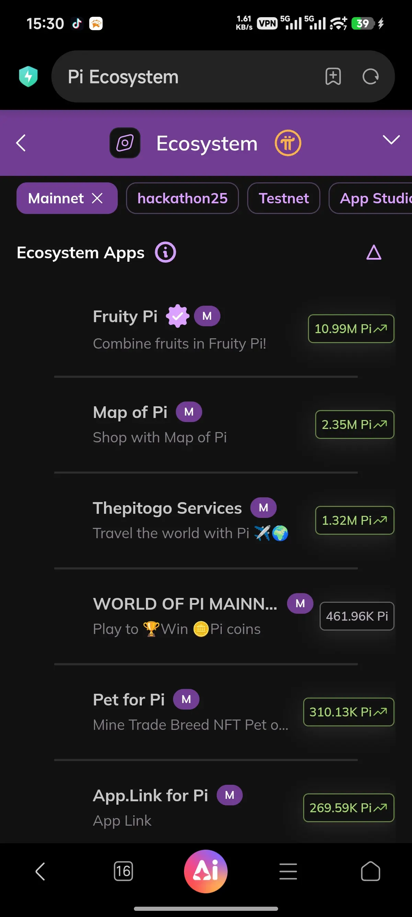Go to browser home screen
The width and height of the screenshot is (412, 917).
[370, 871]
